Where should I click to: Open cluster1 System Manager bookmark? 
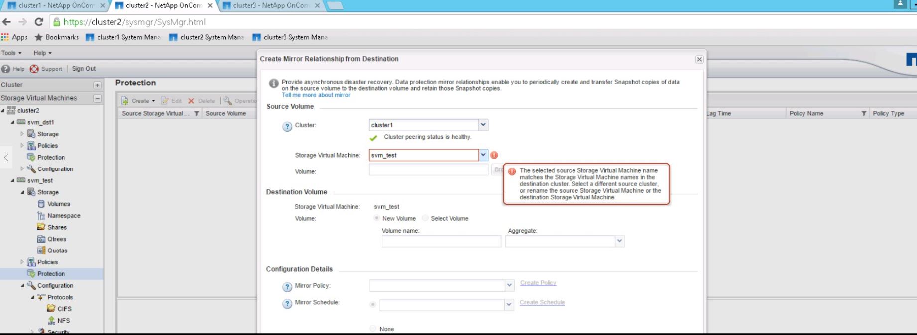point(123,37)
